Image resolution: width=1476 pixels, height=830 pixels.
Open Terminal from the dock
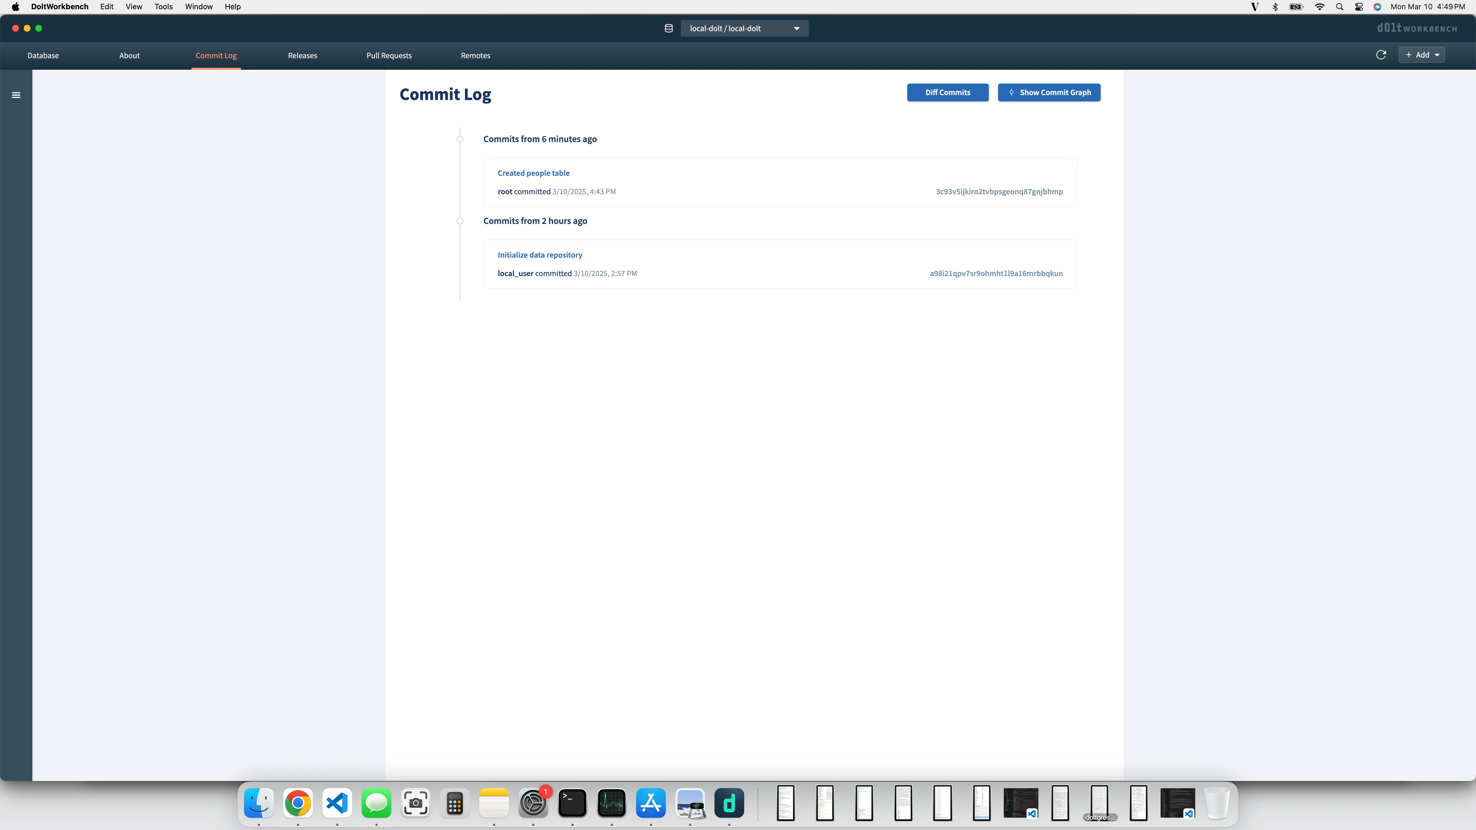pyautogui.click(x=573, y=803)
